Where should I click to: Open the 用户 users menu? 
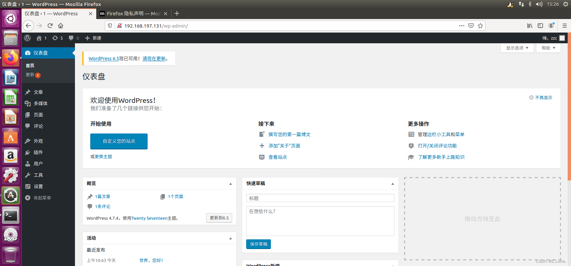pyautogui.click(x=38, y=164)
